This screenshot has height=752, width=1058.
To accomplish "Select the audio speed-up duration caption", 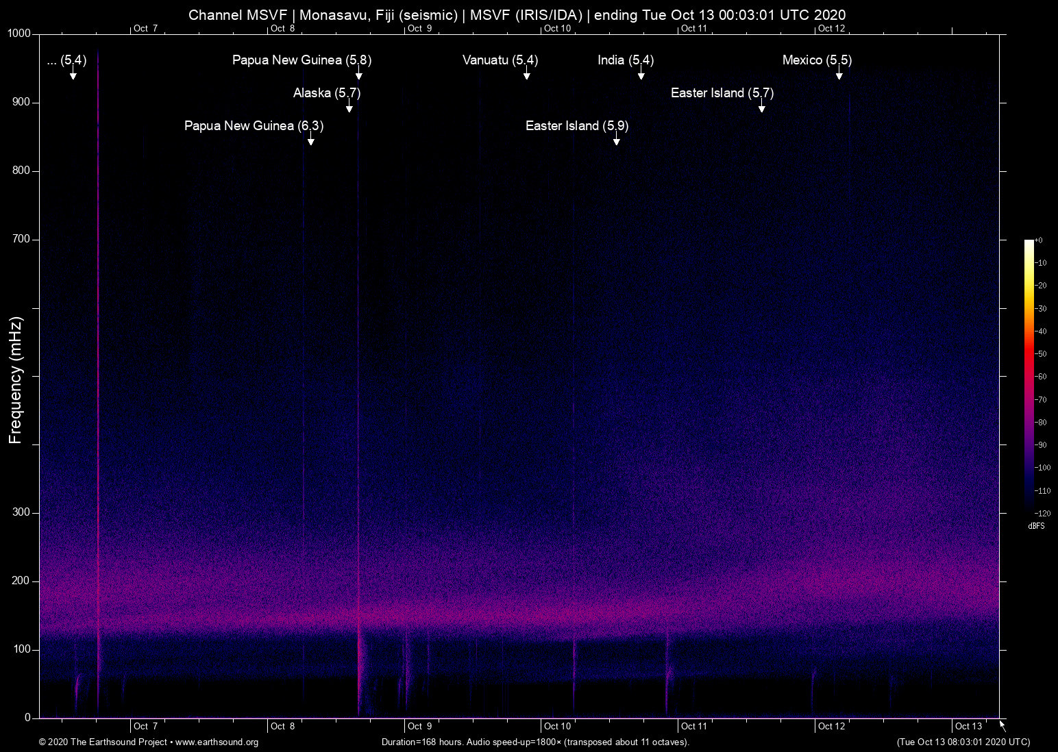I will (535, 742).
